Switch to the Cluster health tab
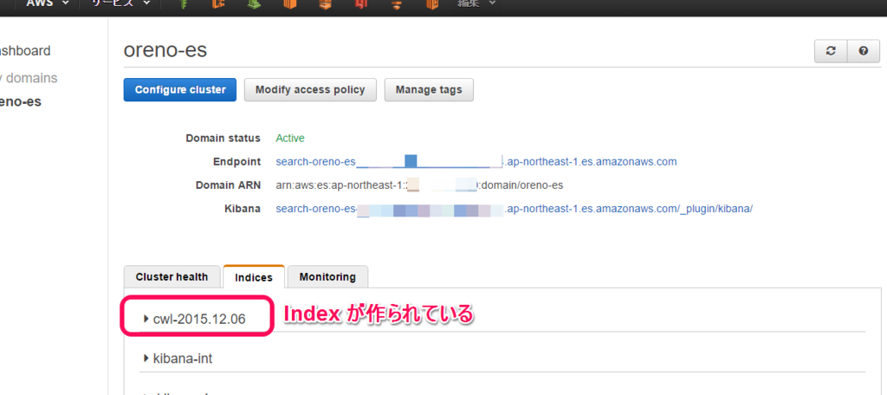Viewport: 887px width, 395px height. [172, 276]
